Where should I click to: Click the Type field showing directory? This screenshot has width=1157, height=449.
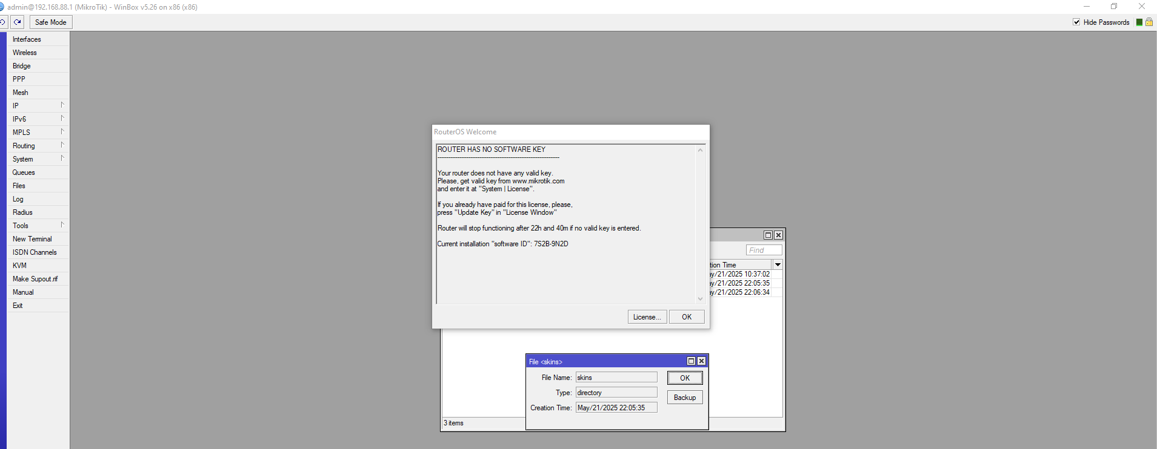tap(616, 393)
